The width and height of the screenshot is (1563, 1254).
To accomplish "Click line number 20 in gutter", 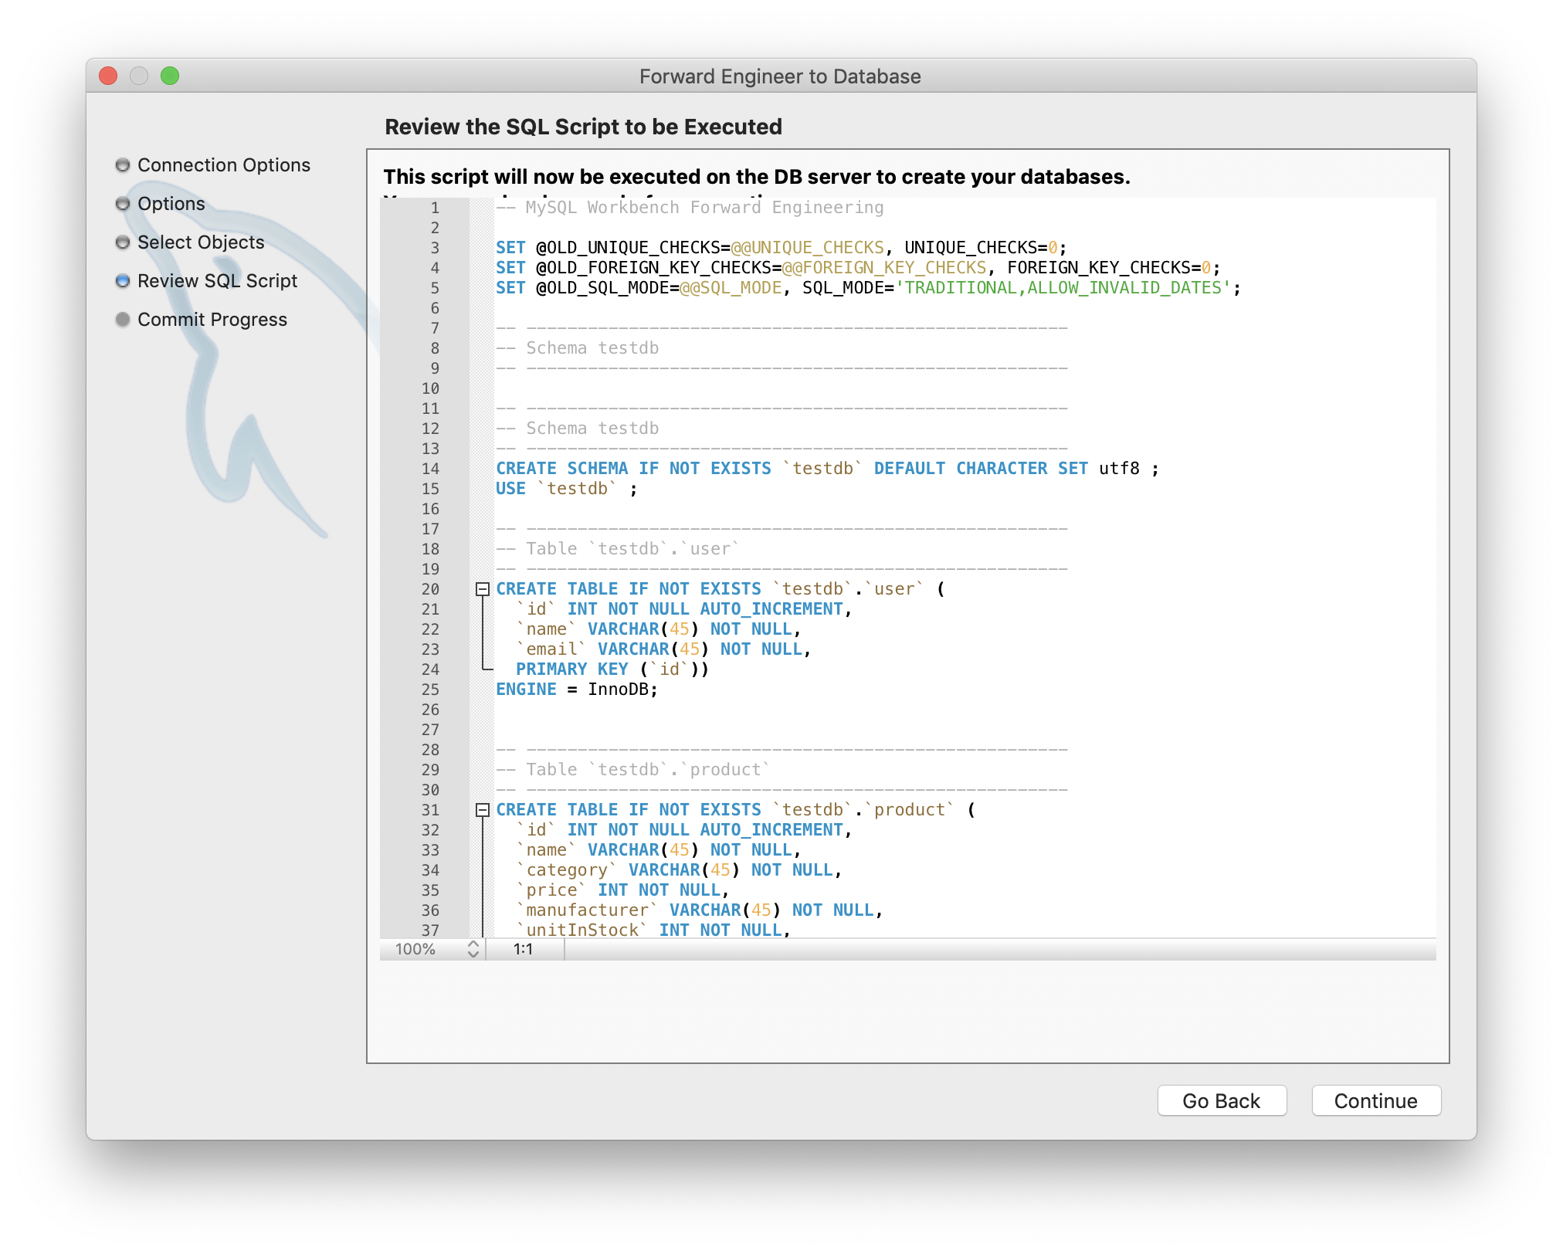I will click(x=430, y=589).
